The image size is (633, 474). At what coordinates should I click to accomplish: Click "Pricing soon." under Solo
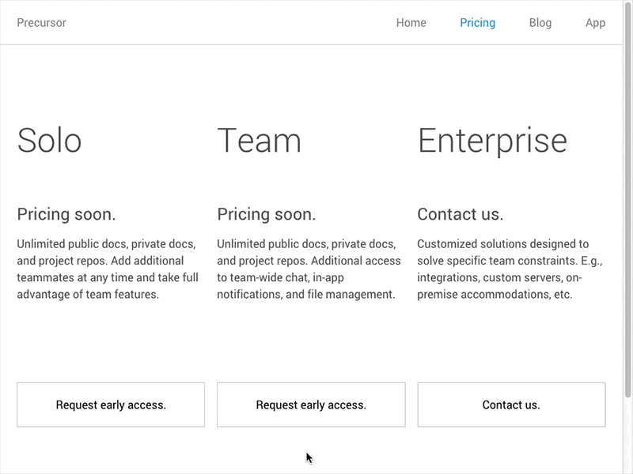tap(66, 214)
